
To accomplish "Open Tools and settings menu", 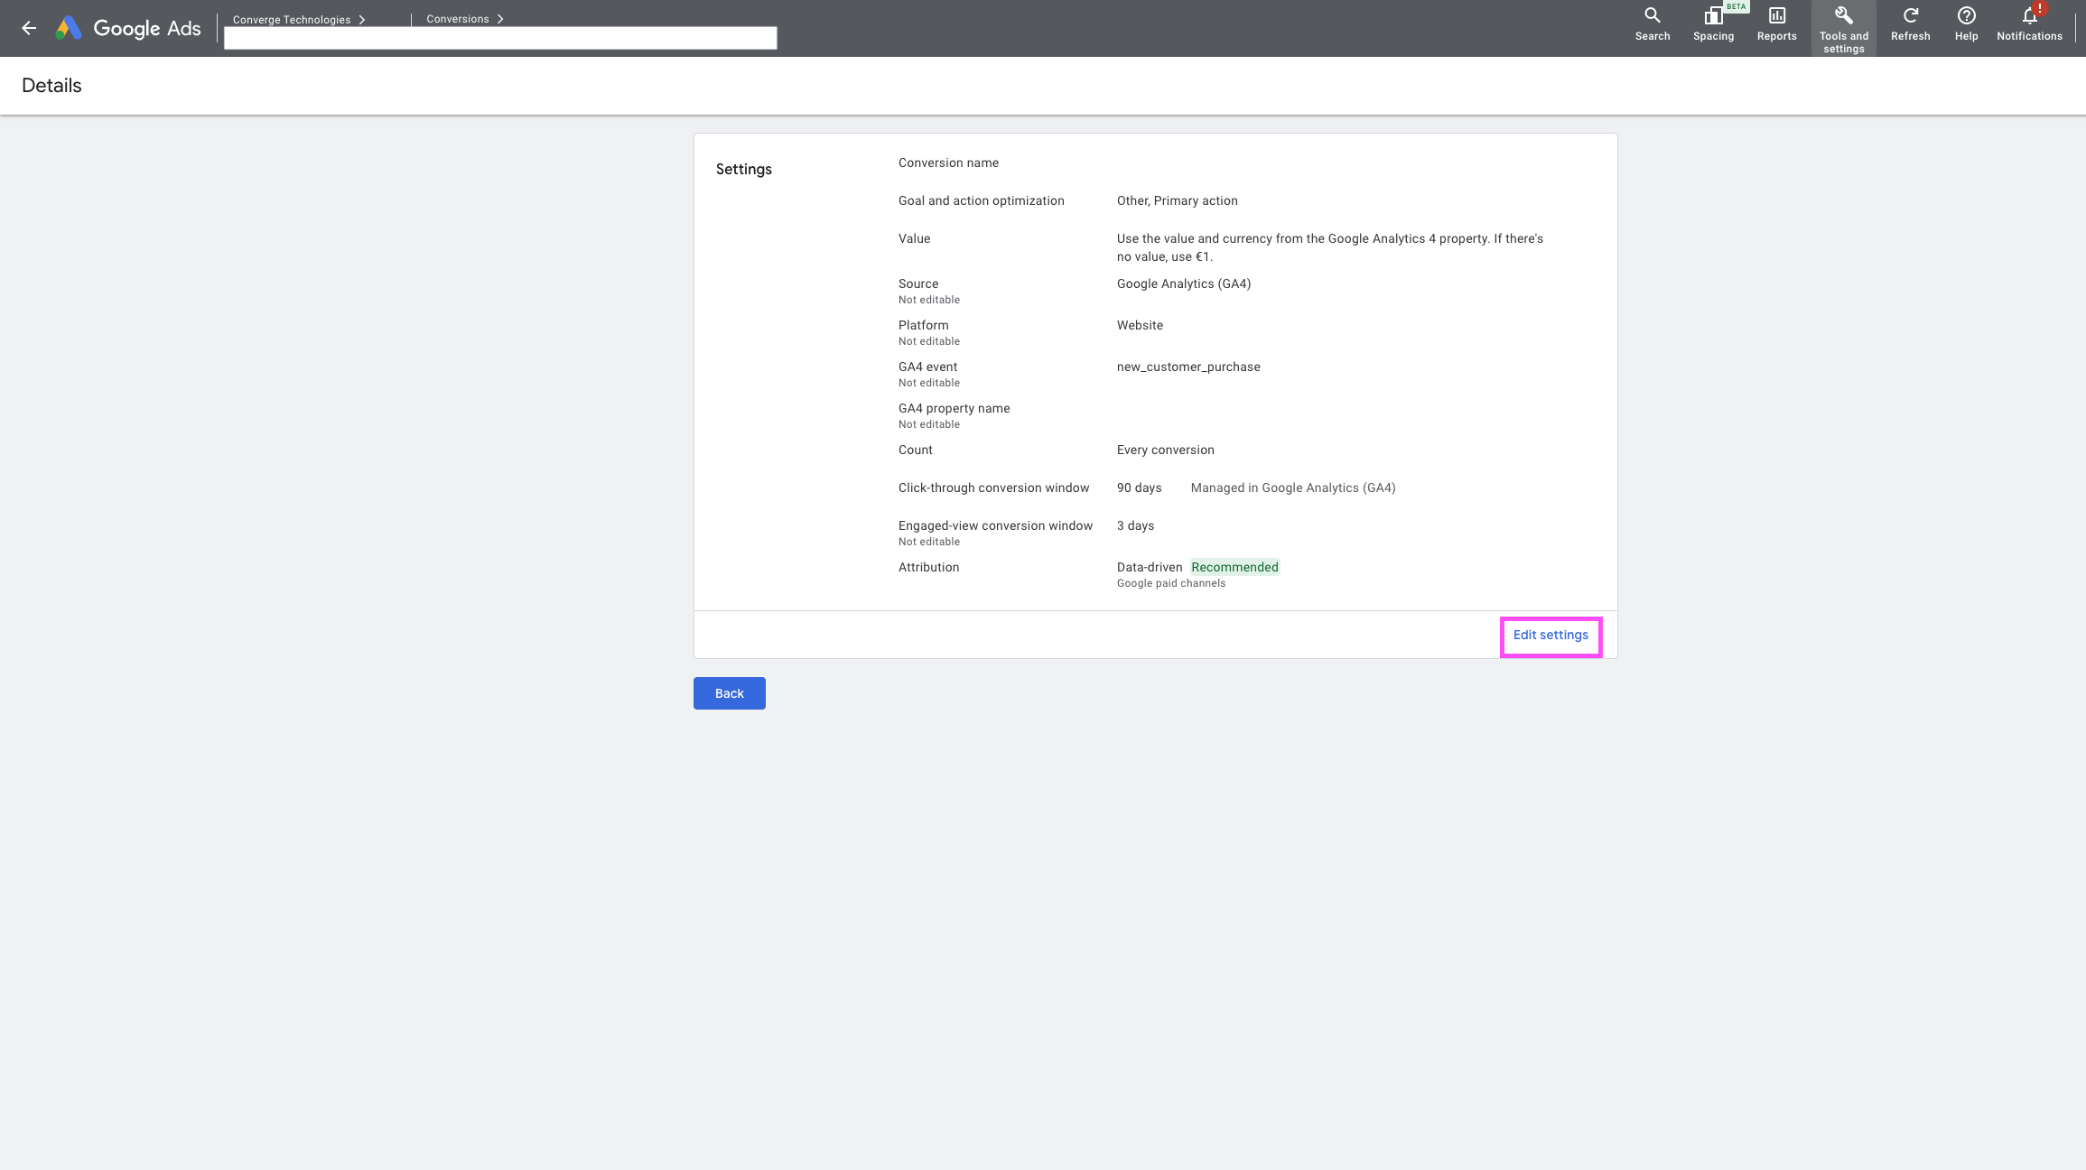I will pos(1843,28).
